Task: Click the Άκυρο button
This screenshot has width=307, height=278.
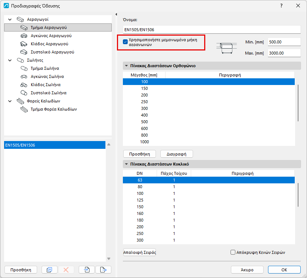Action: pos(247,270)
